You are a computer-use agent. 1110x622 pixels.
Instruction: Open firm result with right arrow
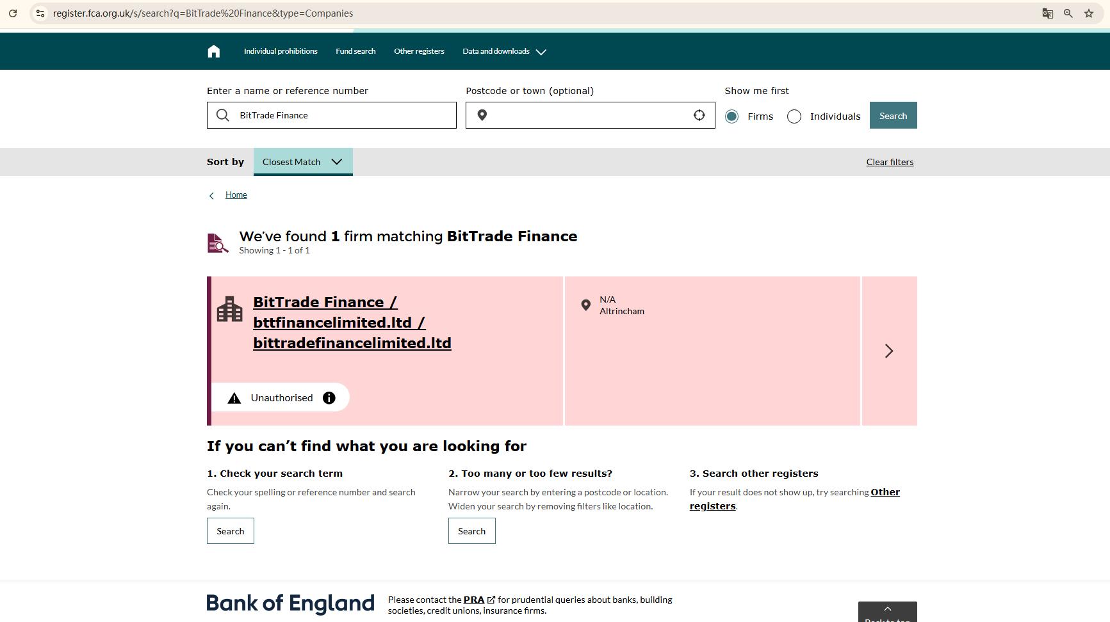[889, 351]
